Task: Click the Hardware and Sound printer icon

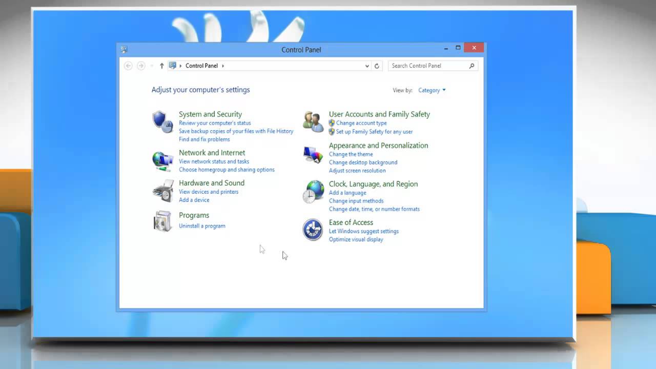Action: (162, 191)
